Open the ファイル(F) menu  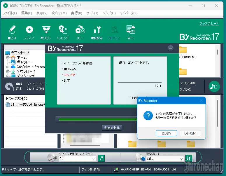click(10, 13)
